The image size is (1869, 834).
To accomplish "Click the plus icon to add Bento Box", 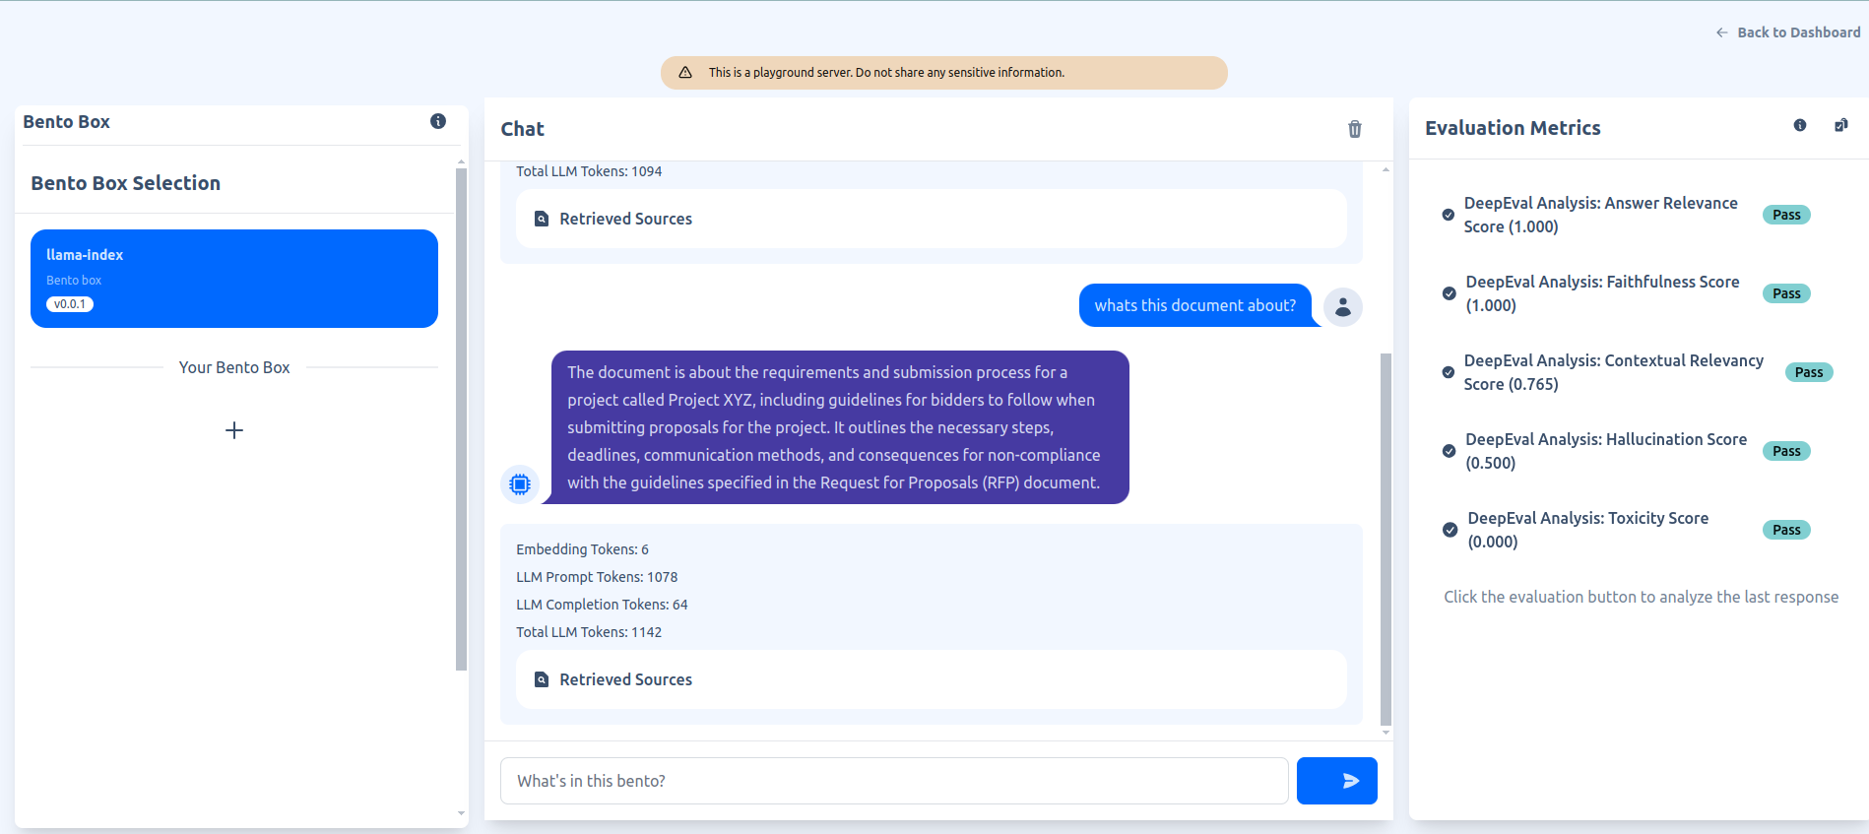I will click(x=234, y=430).
